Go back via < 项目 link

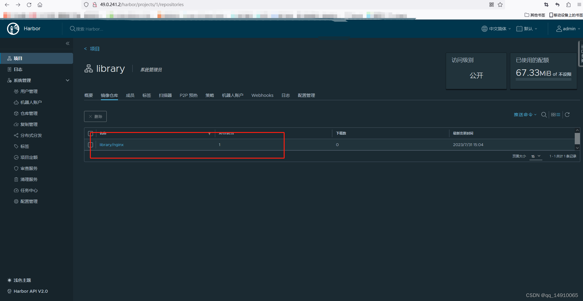92,49
